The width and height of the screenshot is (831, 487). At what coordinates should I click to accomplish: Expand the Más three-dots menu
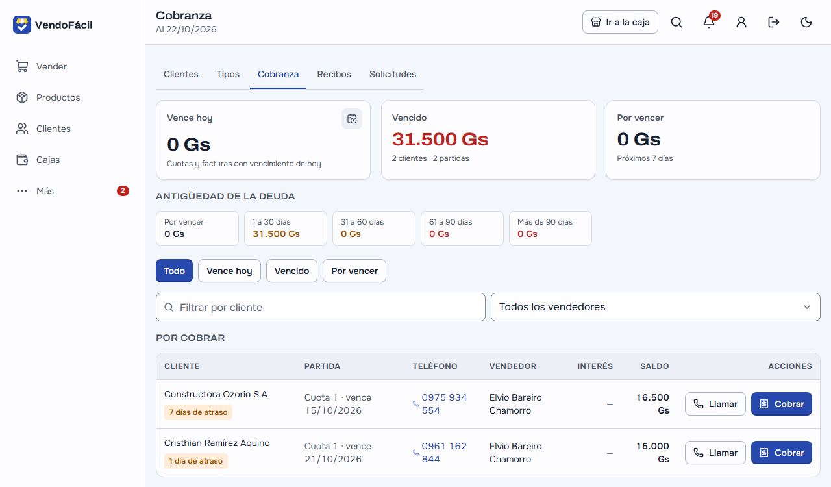22,191
